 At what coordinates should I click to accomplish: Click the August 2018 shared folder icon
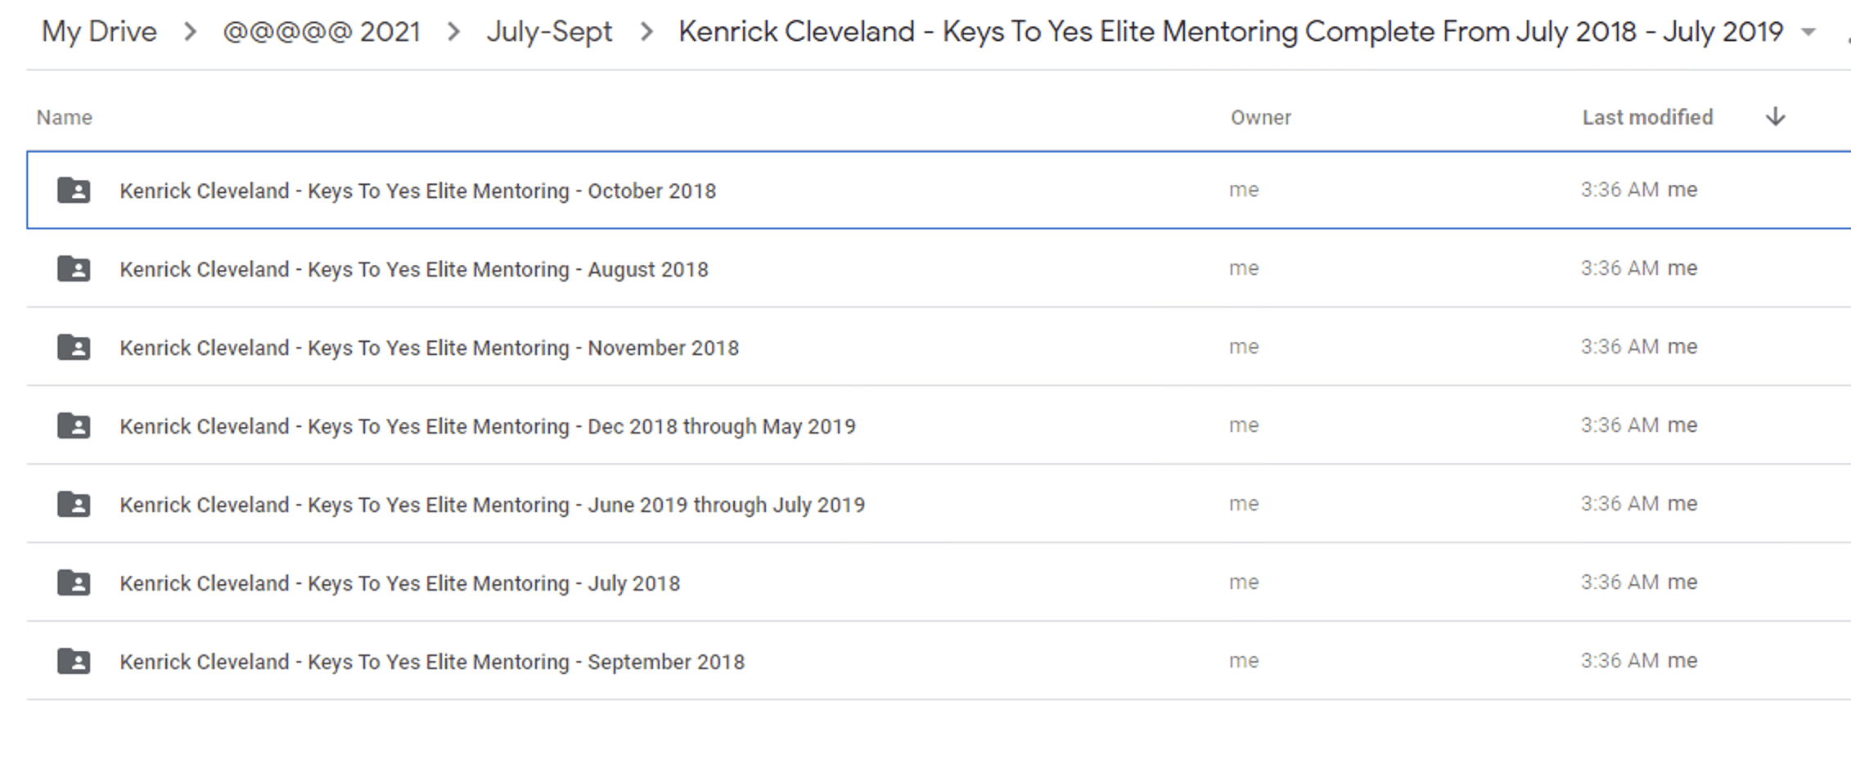click(x=74, y=268)
